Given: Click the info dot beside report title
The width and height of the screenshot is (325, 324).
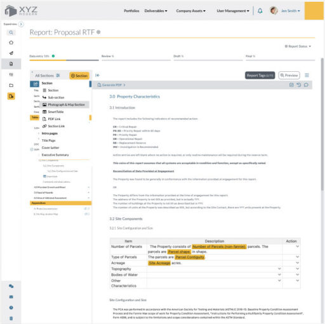Looking at the screenshot, I should (98, 32).
